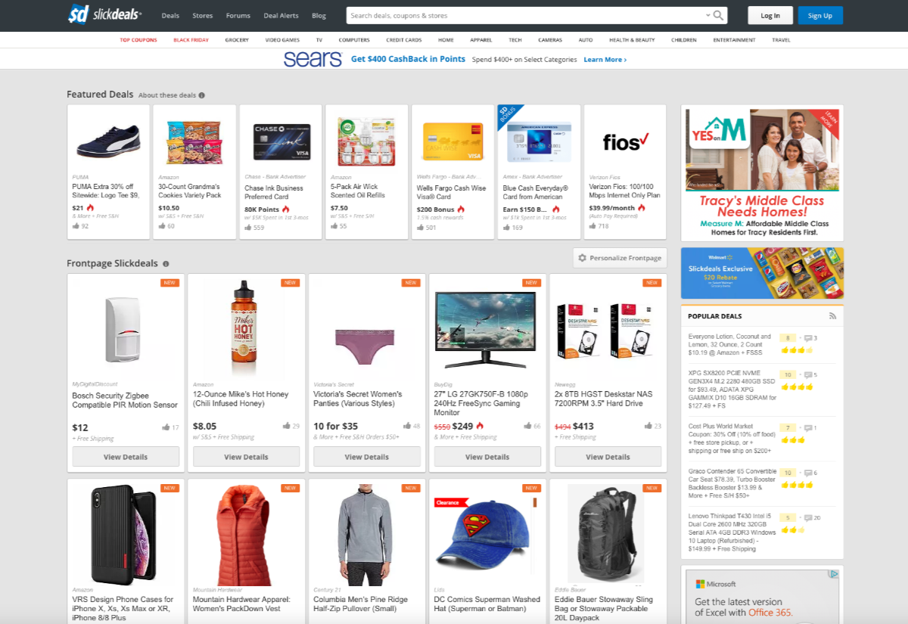This screenshot has width=908, height=624.
Task: Open the Stores menu in header
Action: coord(202,16)
